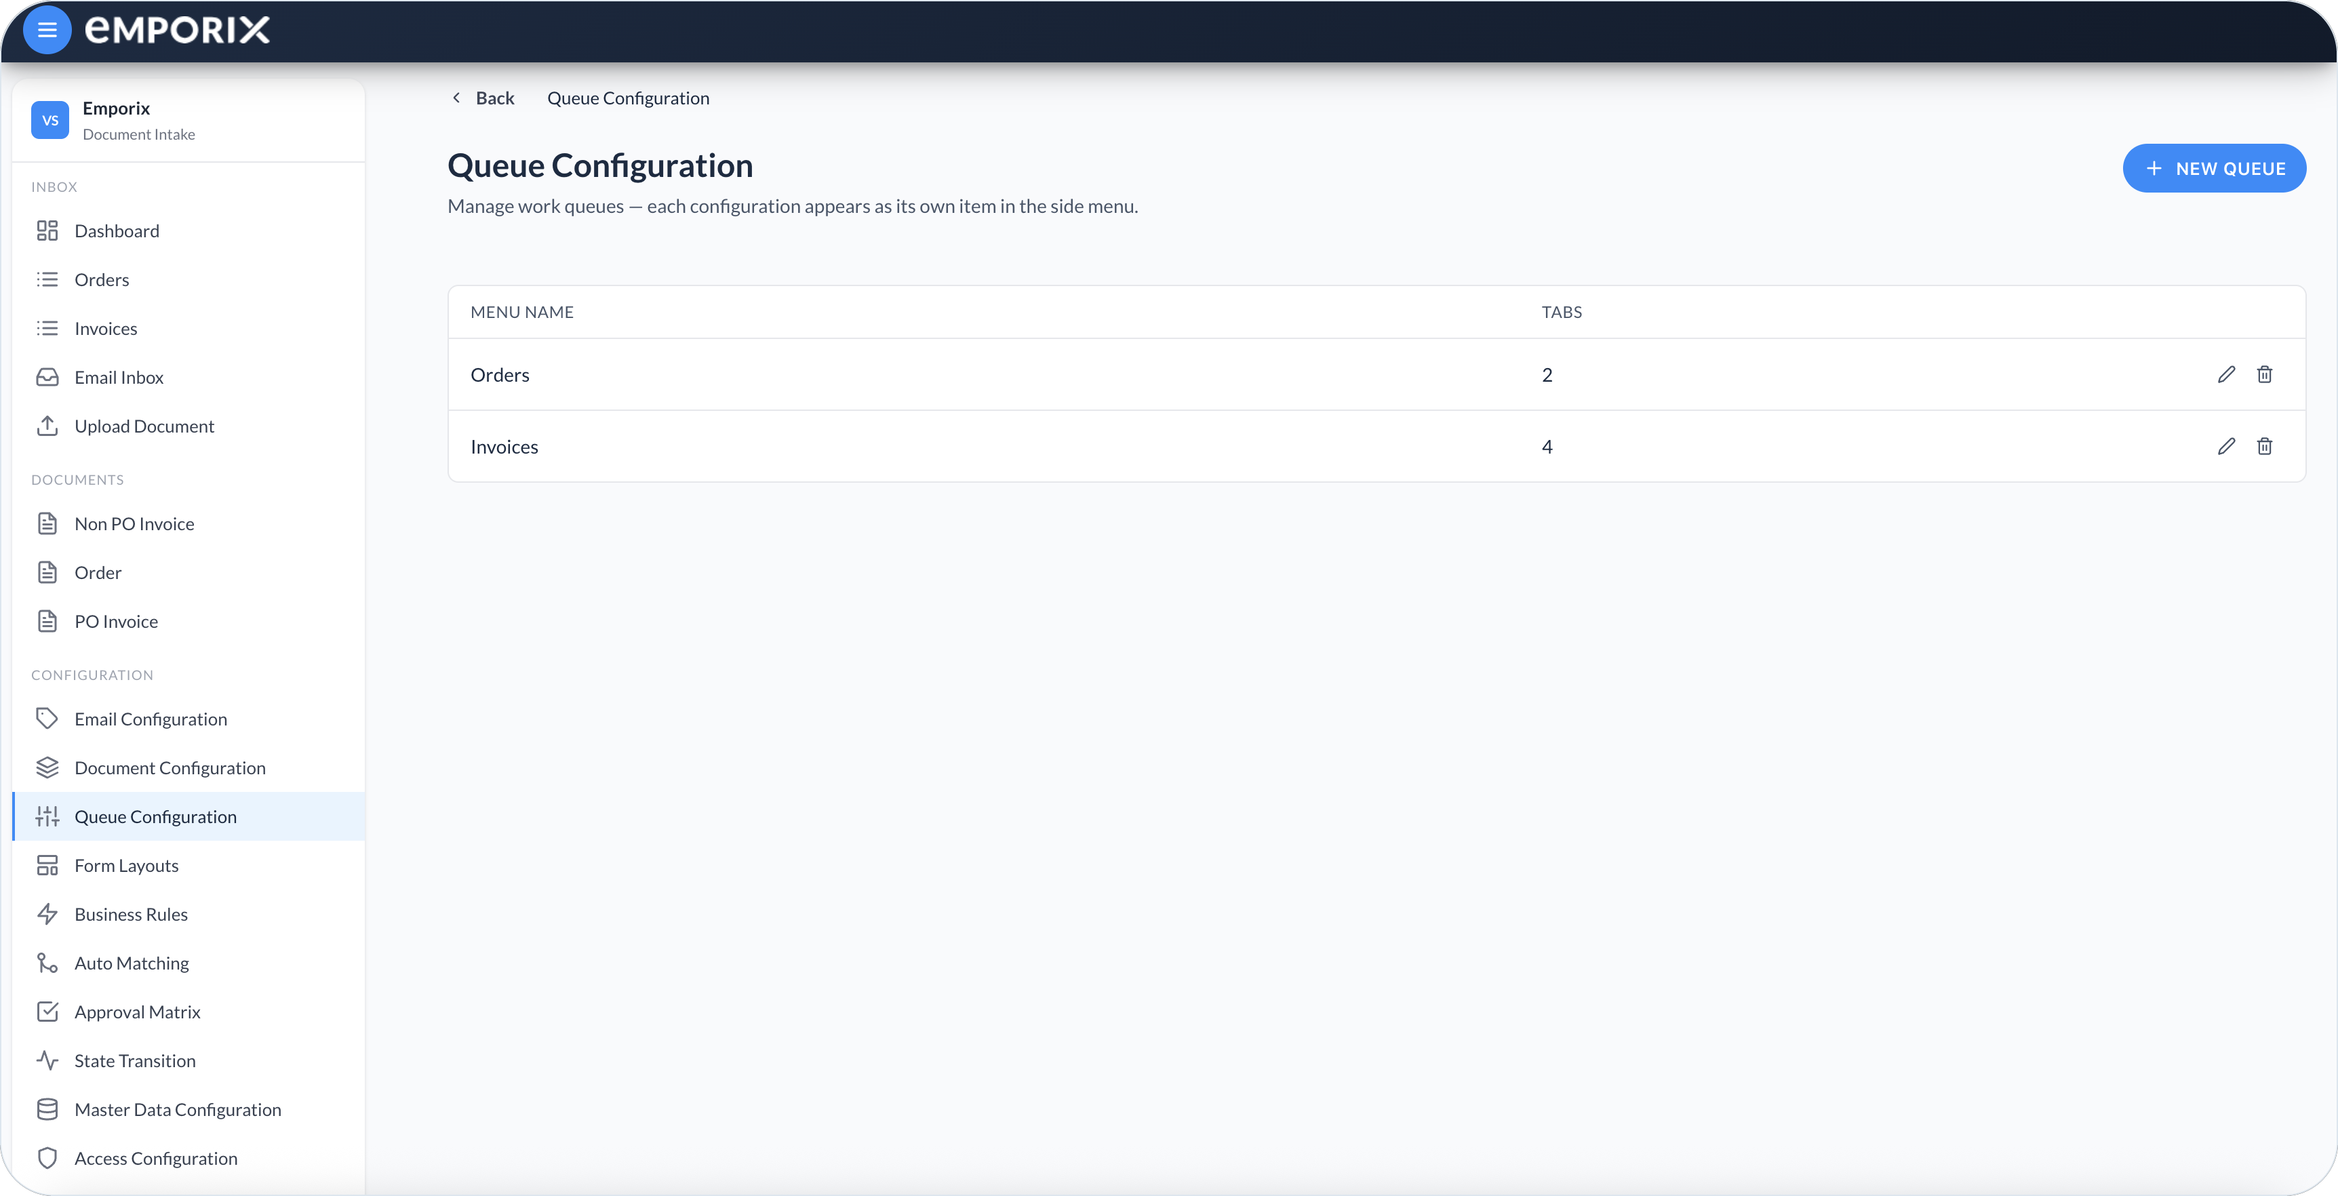Open Non PO Invoice documents
Screen dimensions: 2338x1196
189,523
